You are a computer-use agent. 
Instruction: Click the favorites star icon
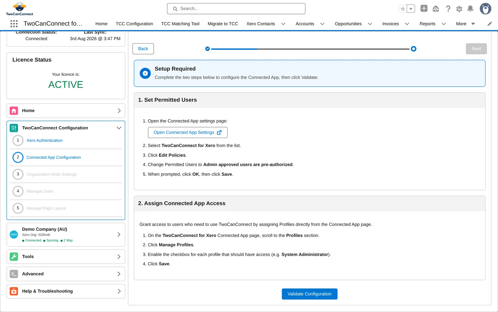[403, 9]
